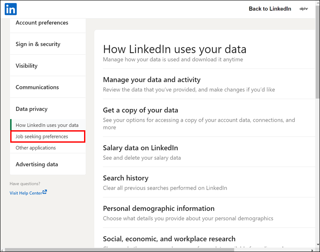Click Back to LinkedIn link
The image size is (320, 252).
[270, 9]
